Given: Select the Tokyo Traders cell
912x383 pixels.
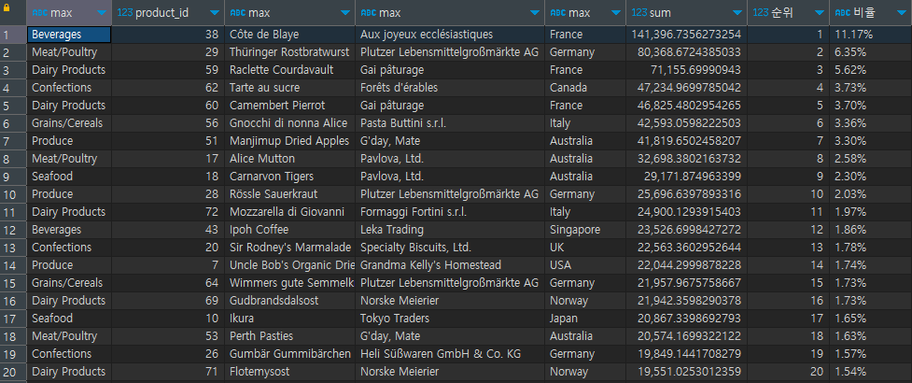Looking at the screenshot, I should tap(450, 319).
